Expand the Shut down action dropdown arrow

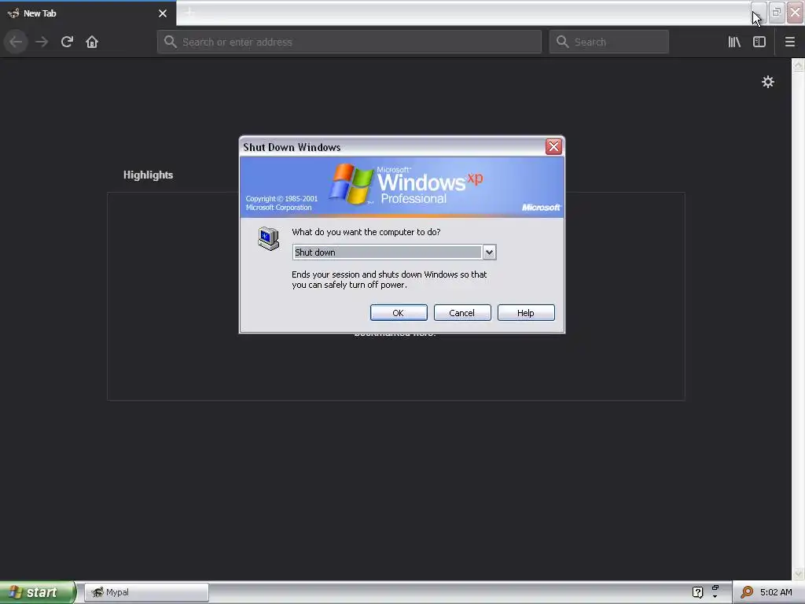[x=489, y=252]
